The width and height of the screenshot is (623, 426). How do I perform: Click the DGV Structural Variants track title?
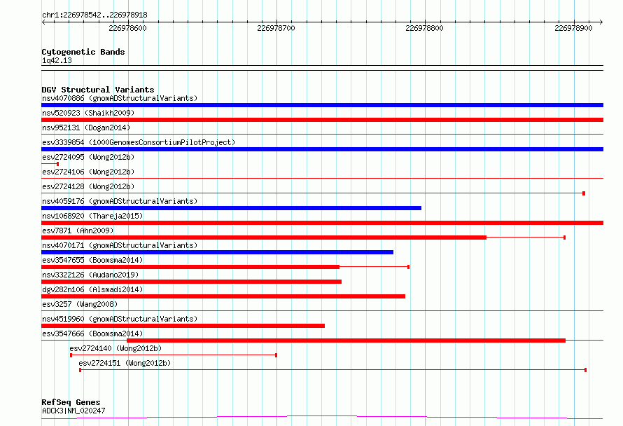tap(98, 90)
